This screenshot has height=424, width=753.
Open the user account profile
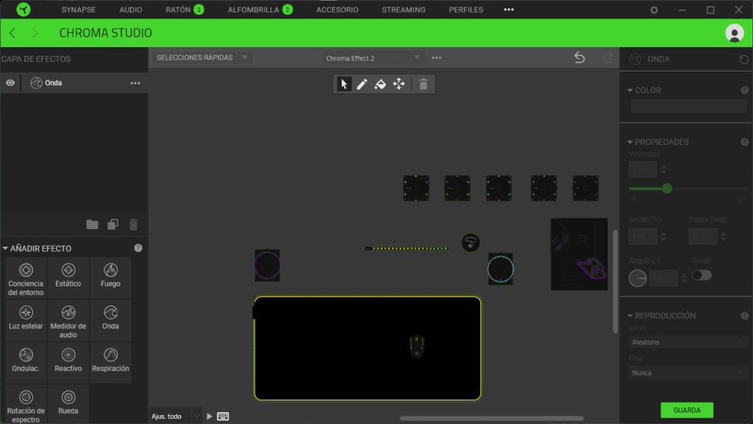[x=735, y=33]
